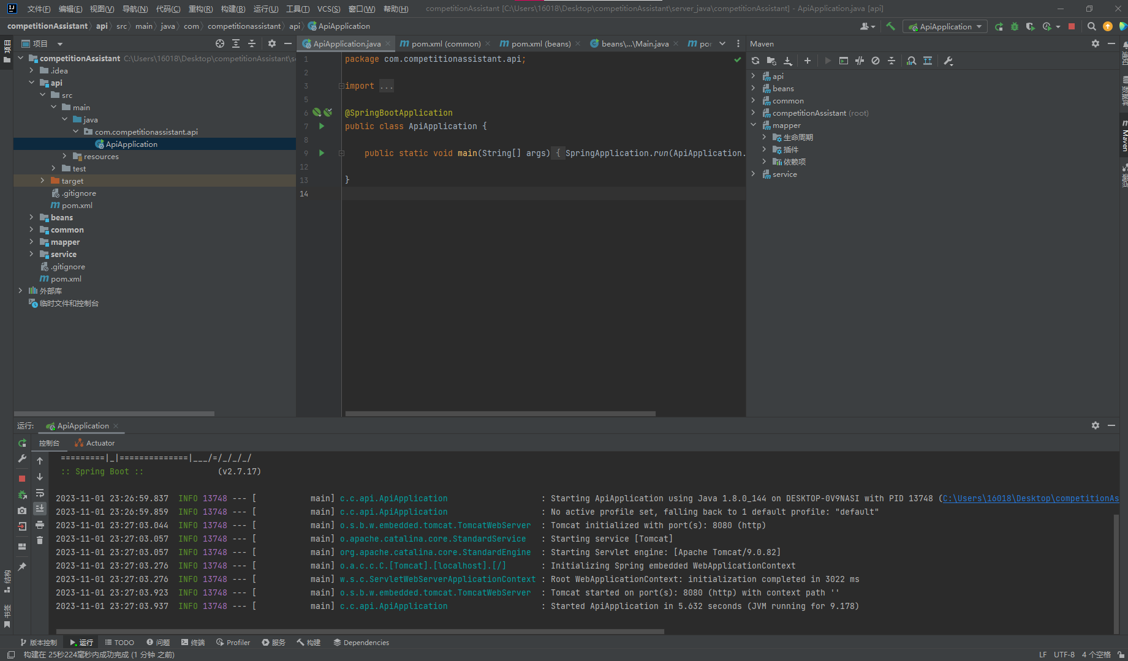The image size is (1128, 661).
Task: Reload All Maven Projects
Action: click(755, 61)
